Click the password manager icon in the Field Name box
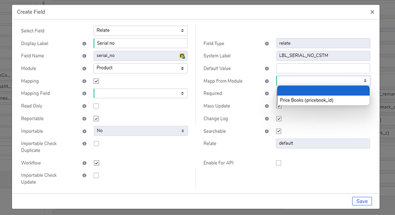The height and width of the screenshot is (215, 395). tap(182, 56)
